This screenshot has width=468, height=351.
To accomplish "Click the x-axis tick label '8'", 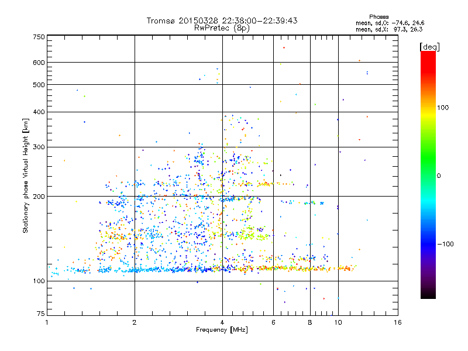I will click(310, 322).
